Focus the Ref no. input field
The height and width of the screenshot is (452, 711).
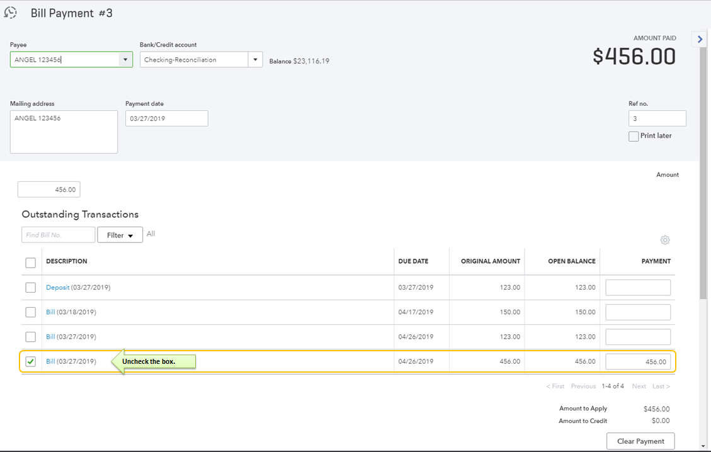coord(657,118)
